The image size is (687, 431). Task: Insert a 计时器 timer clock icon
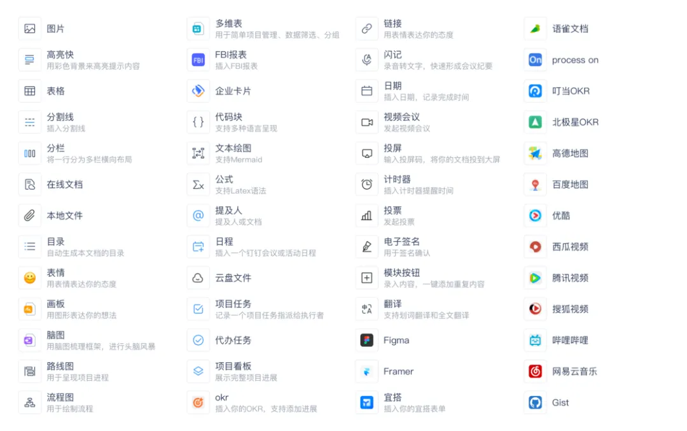point(367,185)
